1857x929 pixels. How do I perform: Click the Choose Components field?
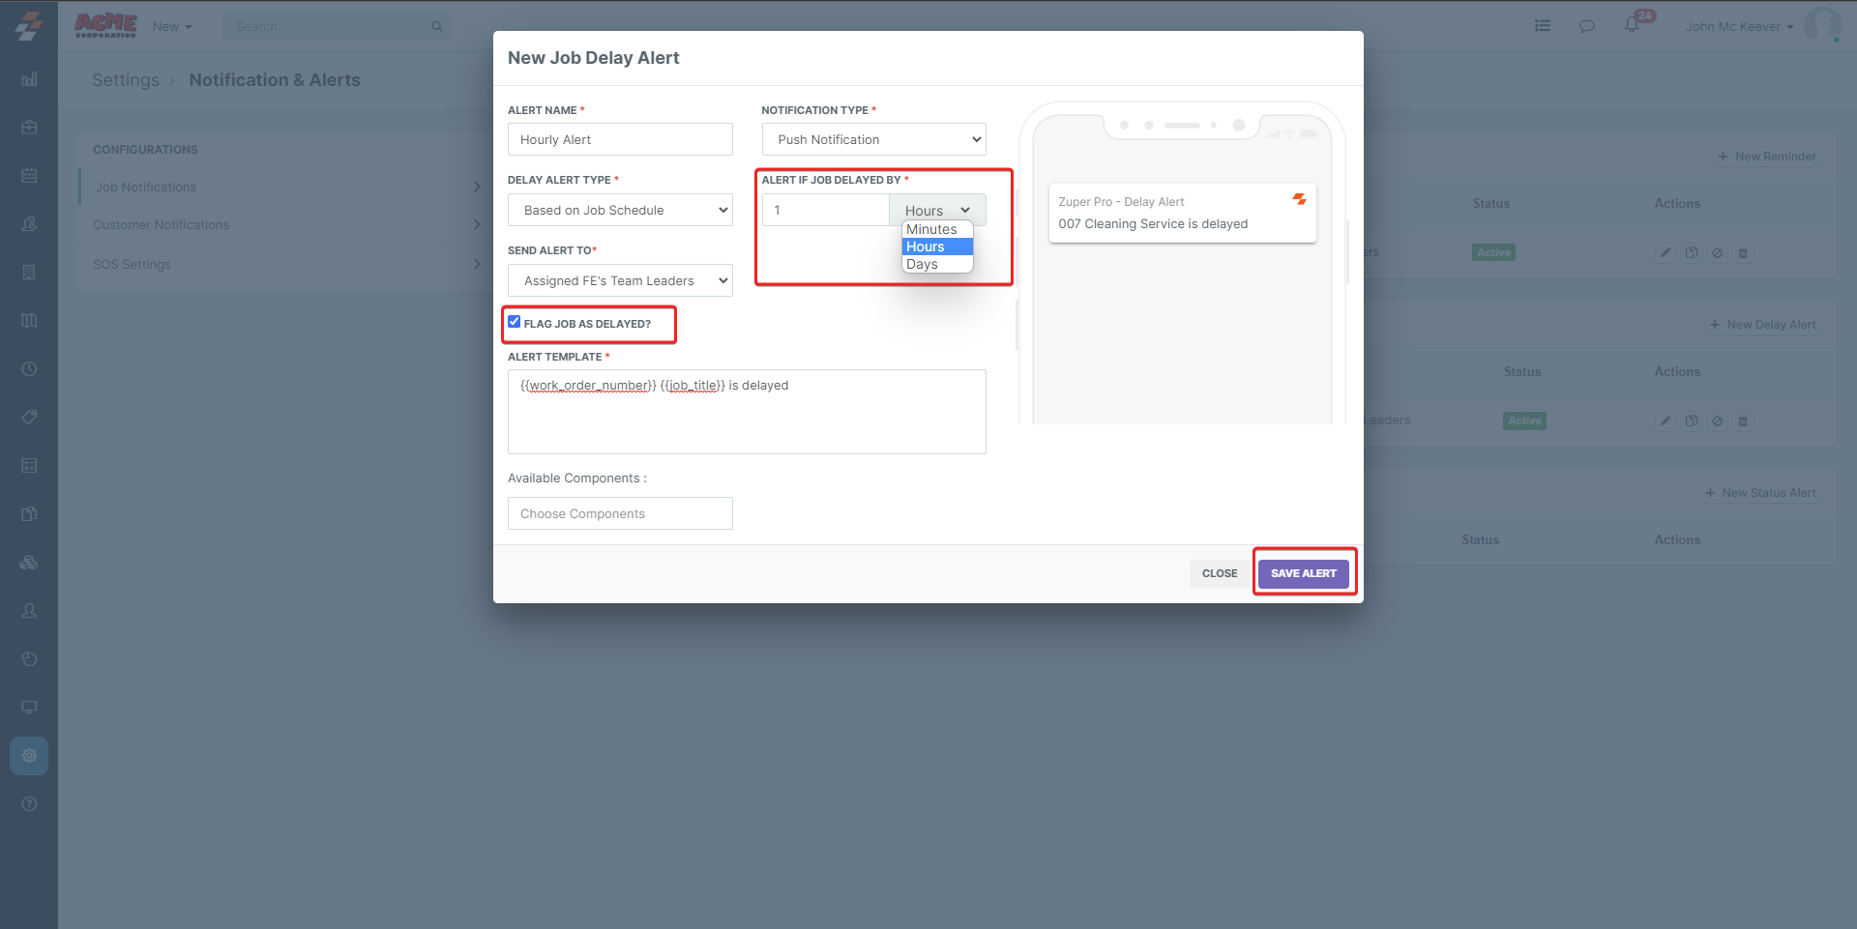[x=620, y=513]
